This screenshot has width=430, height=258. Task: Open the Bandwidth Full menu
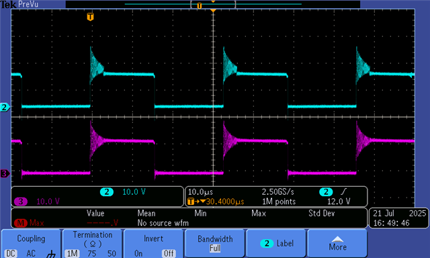[215, 243]
